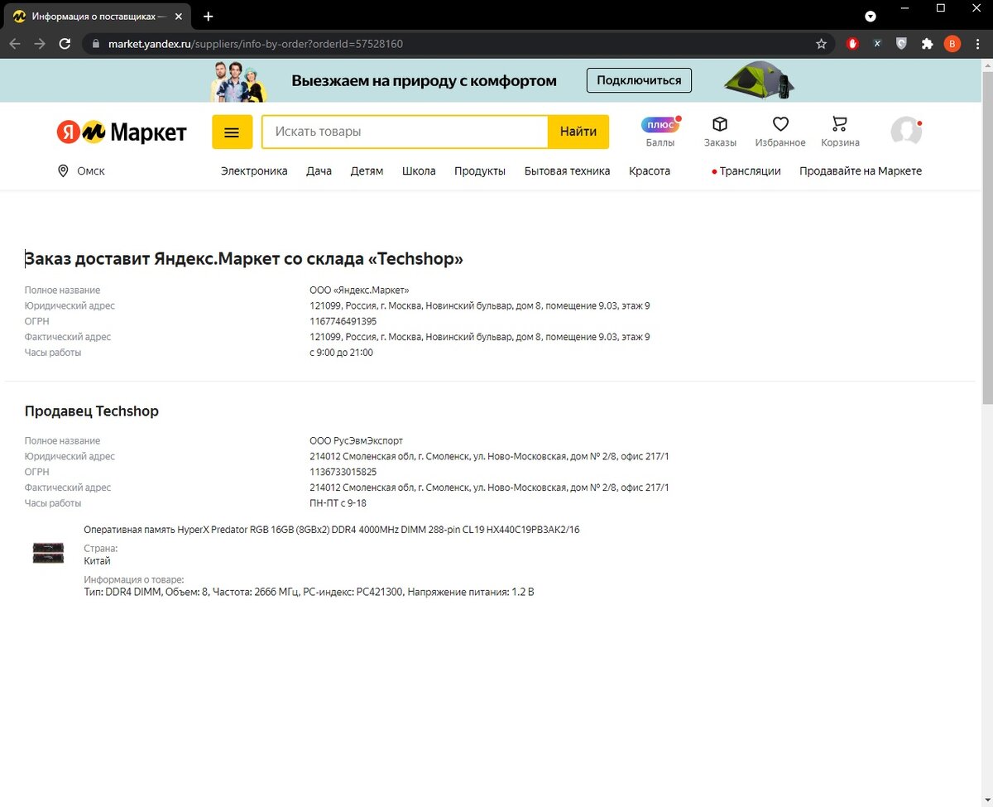This screenshot has height=807, width=993.
Task: Open the Дача category
Action: (319, 171)
